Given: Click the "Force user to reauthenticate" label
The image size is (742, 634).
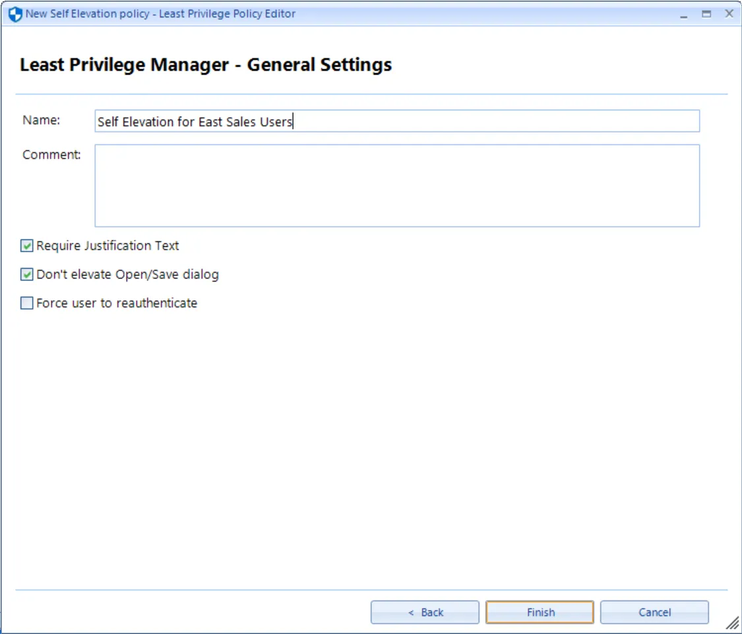Looking at the screenshot, I should coord(117,303).
